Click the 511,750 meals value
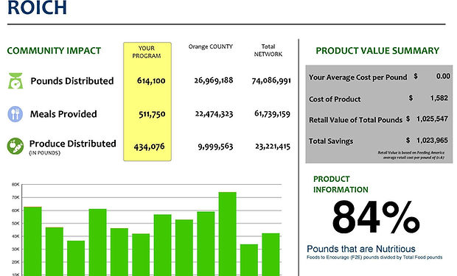Viewport: 457px width, 276px height. (152, 114)
